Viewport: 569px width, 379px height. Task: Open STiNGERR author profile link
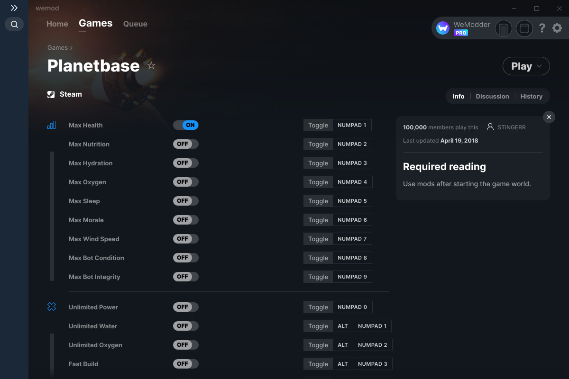[512, 127]
